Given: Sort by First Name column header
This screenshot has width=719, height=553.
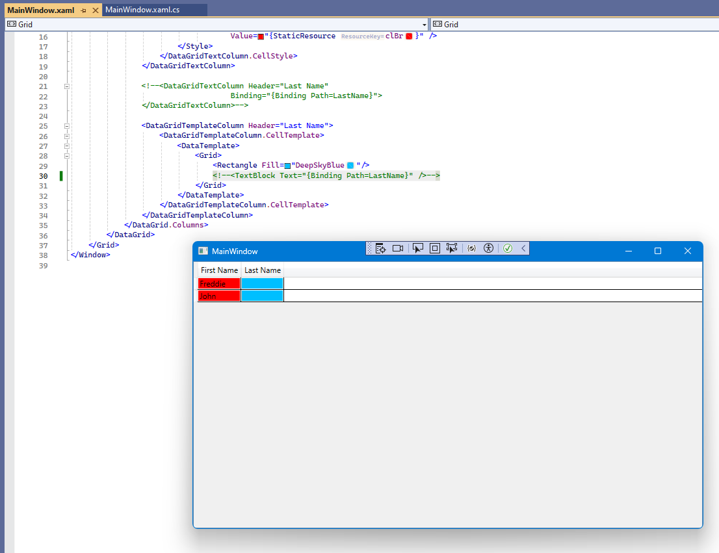Looking at the screenshot, I should [x=219, y=270].
